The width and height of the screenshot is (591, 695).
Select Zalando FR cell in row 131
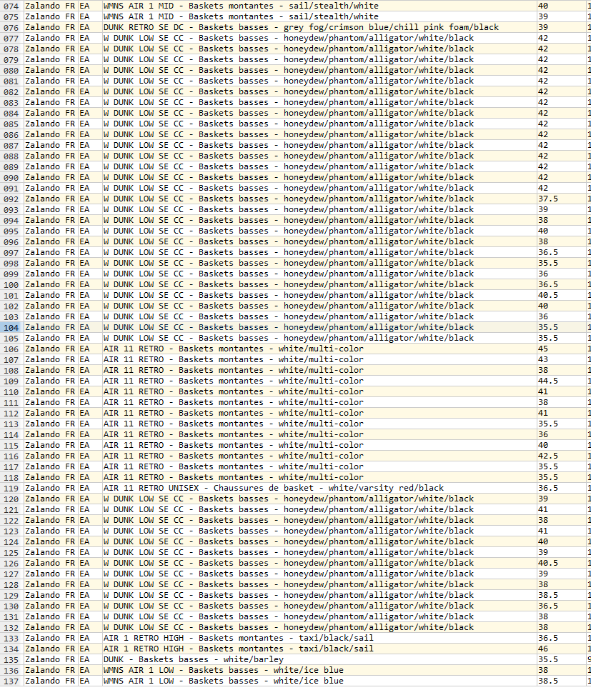tap(50, 616)
